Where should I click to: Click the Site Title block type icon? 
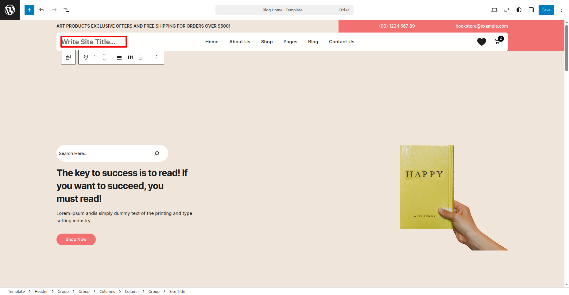(86, 57)
